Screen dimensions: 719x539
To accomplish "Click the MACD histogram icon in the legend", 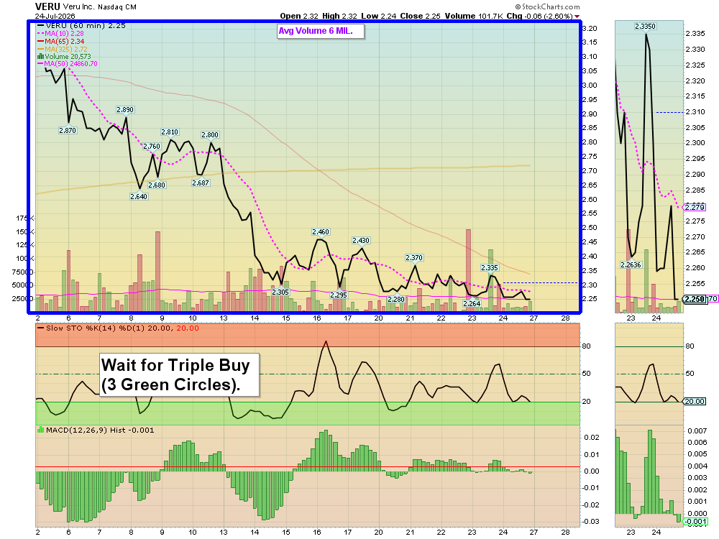I will 40,430.
